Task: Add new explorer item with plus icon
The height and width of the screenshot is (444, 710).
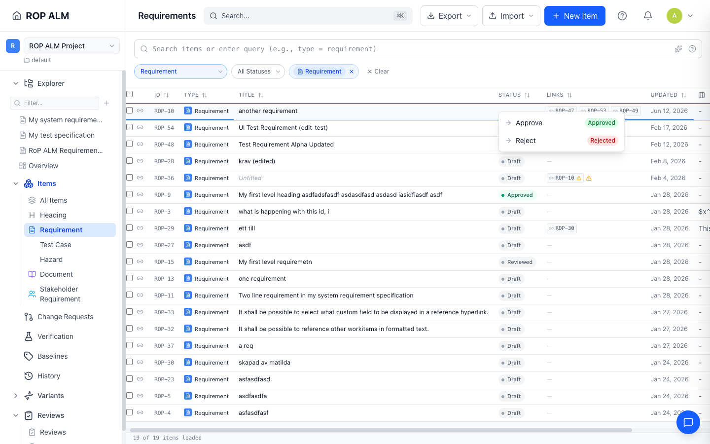Action: pos(106,103)
